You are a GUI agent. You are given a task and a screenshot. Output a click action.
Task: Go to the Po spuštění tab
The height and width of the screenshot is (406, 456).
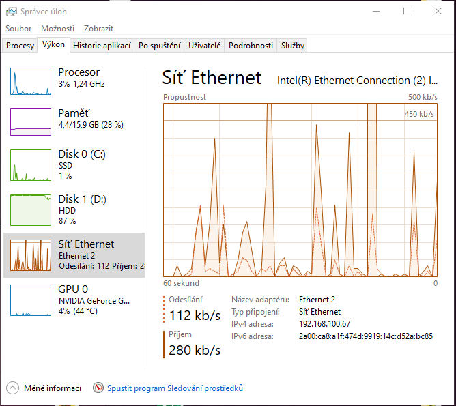point(159,46)
